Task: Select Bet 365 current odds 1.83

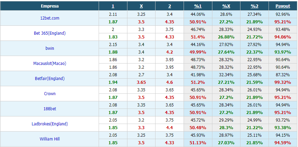Action: coord(113,37)
